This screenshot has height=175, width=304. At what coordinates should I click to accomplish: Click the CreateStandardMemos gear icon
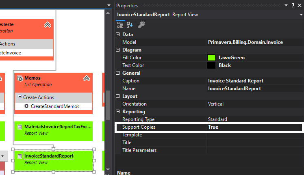[26, 106]
